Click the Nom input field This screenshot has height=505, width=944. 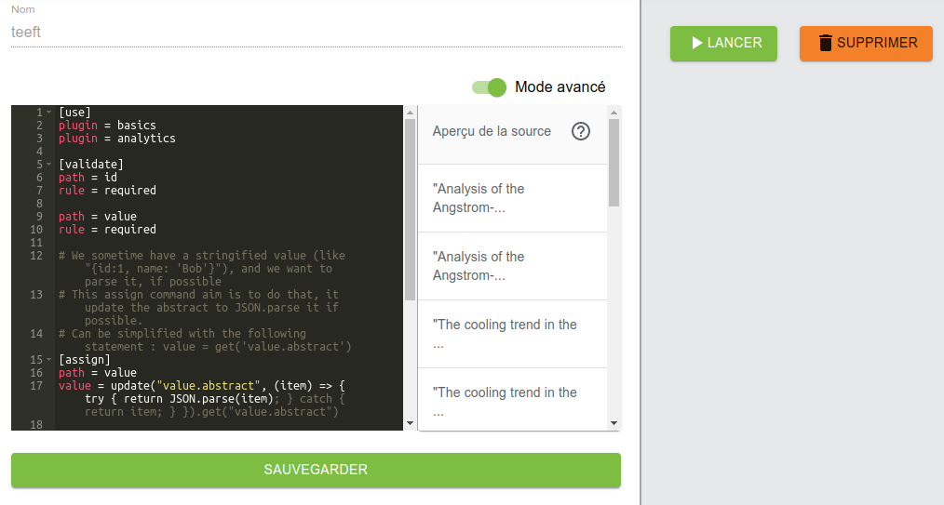point(316,32)
